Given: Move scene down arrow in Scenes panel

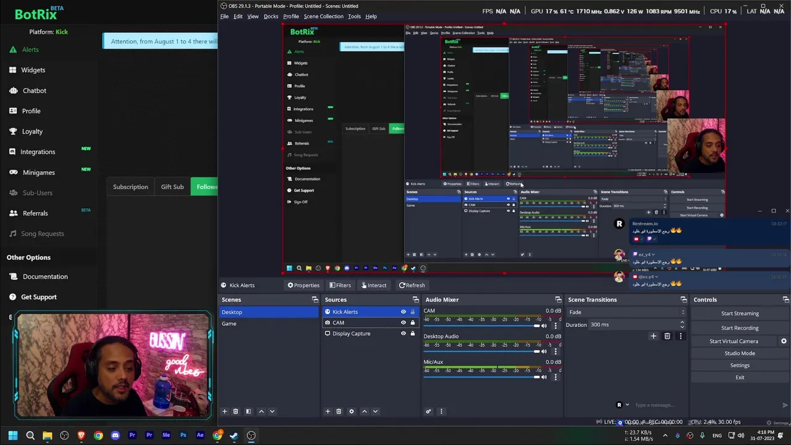Looking at the screenshot, I should click(x=272, y=412).
